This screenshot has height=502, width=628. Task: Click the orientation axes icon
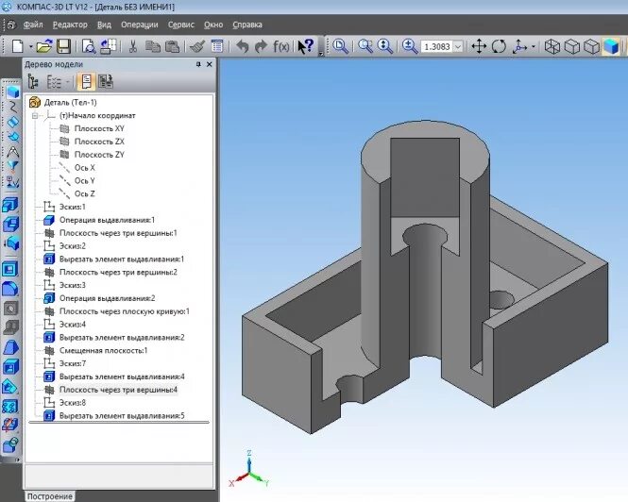(x=519, y=46)
